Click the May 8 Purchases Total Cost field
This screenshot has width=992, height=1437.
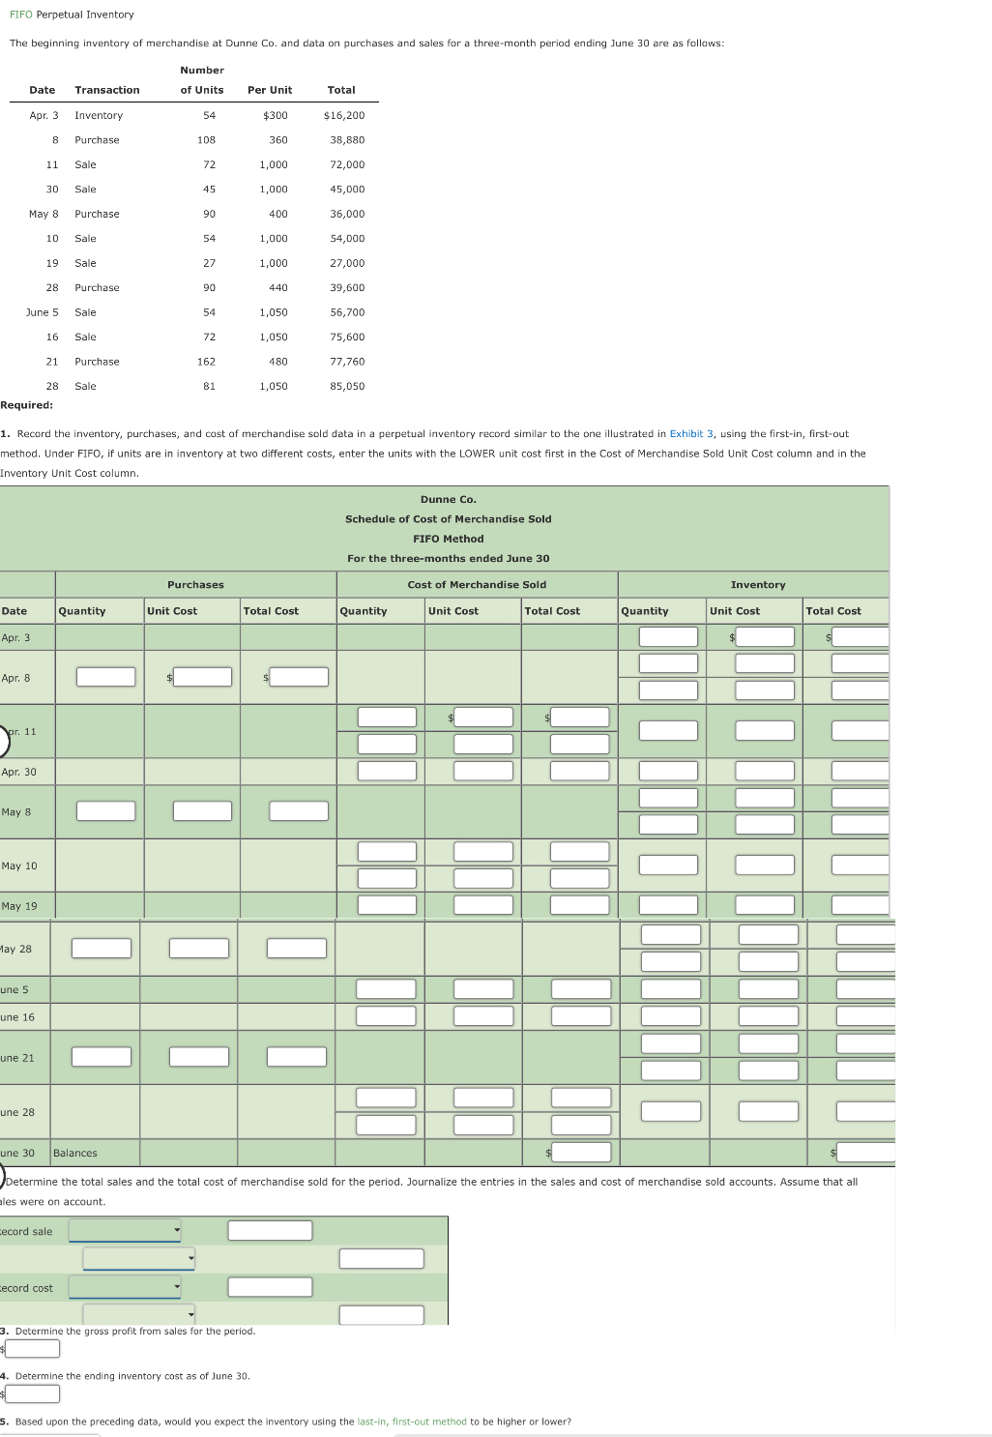point(298,810)
